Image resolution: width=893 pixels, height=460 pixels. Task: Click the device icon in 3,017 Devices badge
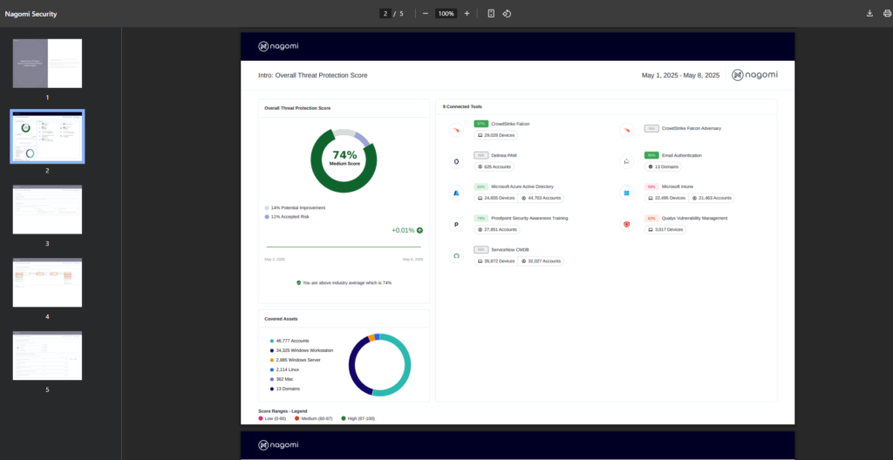(x=651, y=229)
